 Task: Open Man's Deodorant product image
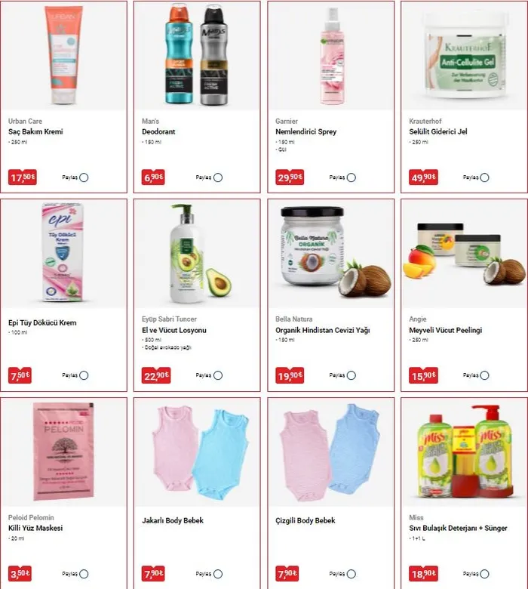pos(197,56)
